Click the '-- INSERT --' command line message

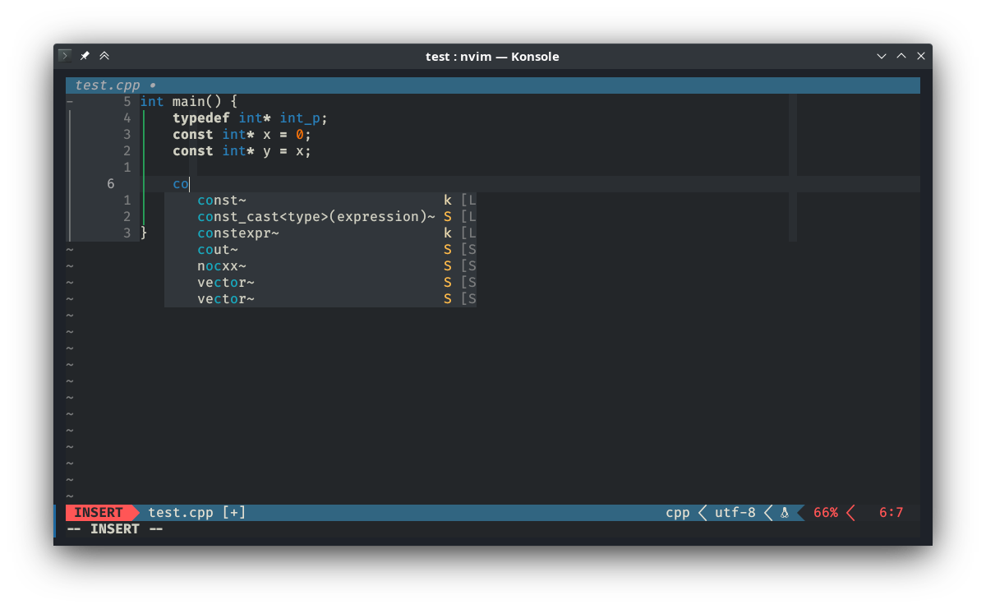[x=115, y=529]
